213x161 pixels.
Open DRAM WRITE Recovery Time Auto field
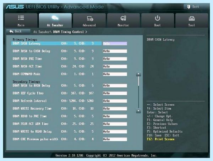pos(115,109)
